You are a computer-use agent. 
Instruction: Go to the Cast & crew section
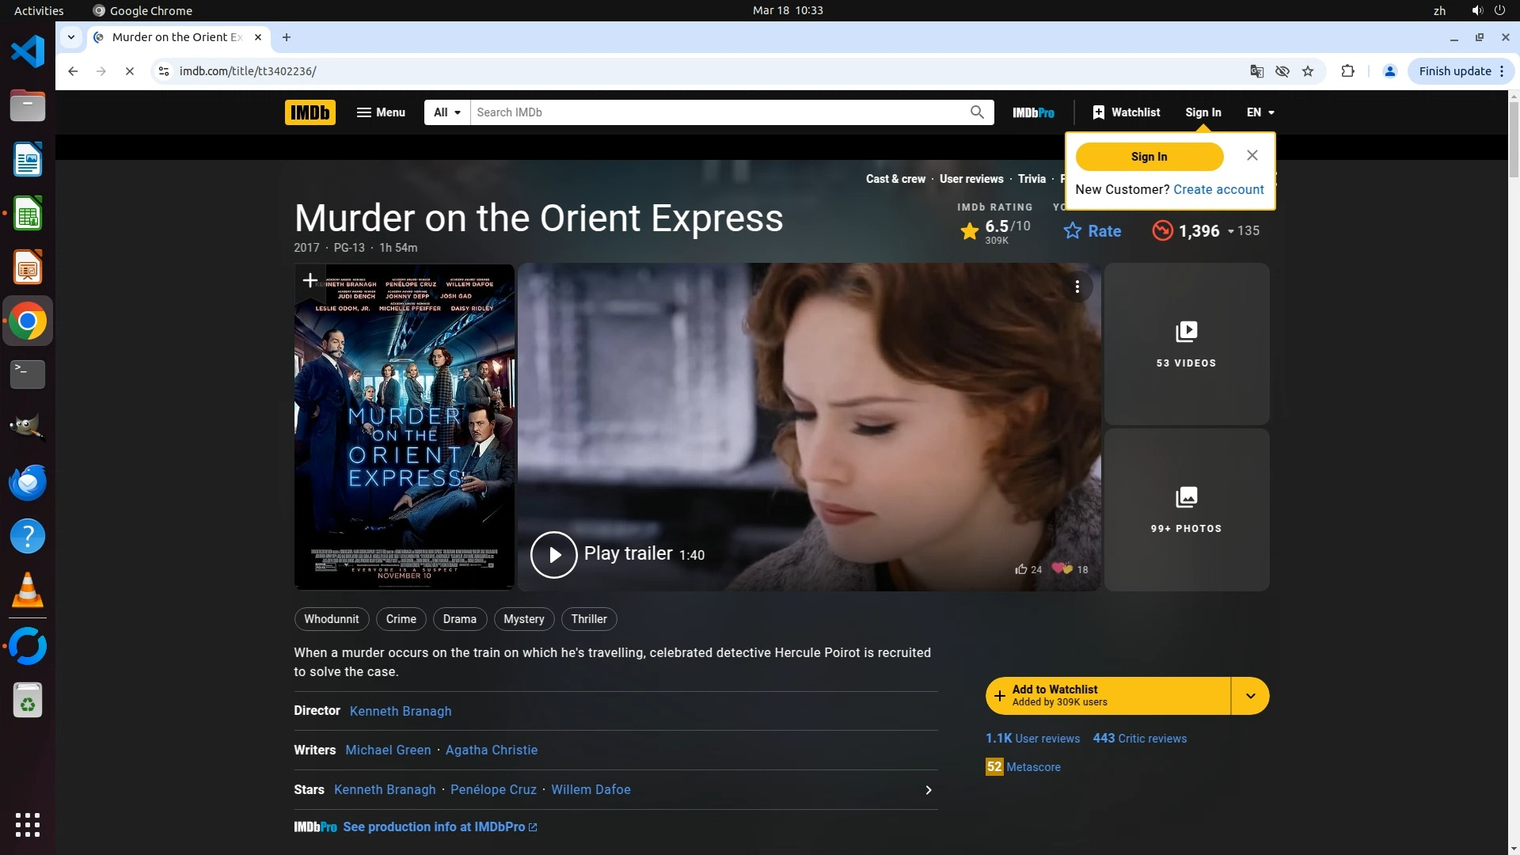[895, 179]
